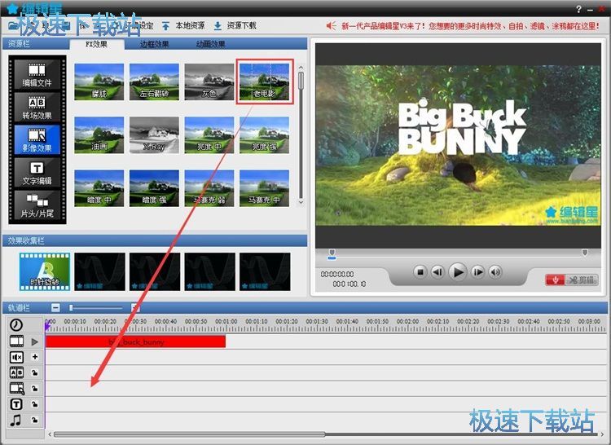
Task: Click the AB transition track icon
Action: [x=16, y=372]
